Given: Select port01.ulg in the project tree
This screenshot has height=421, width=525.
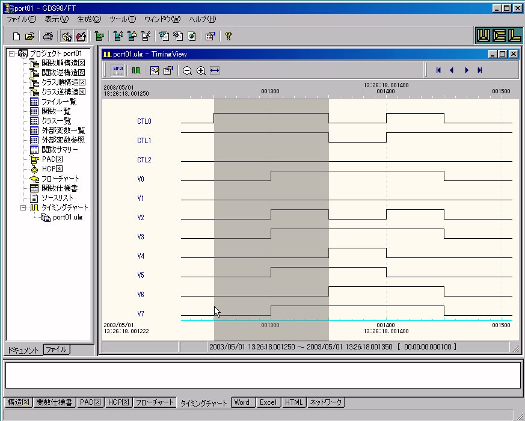Looking at the screenshot, I should [x=67, y=217].
